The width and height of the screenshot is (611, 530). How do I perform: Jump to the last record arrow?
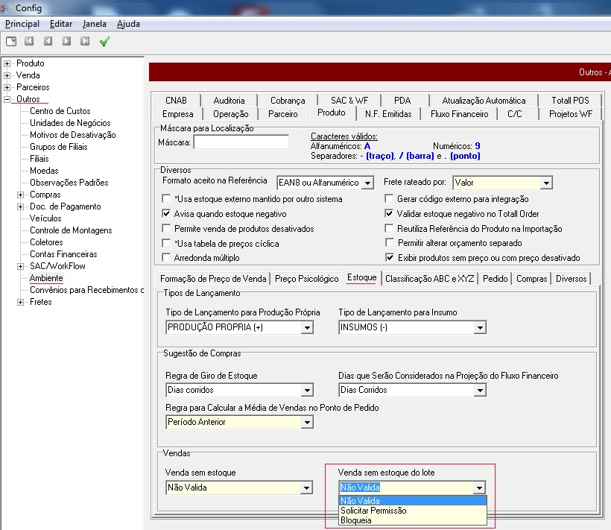tap(85, 41)
